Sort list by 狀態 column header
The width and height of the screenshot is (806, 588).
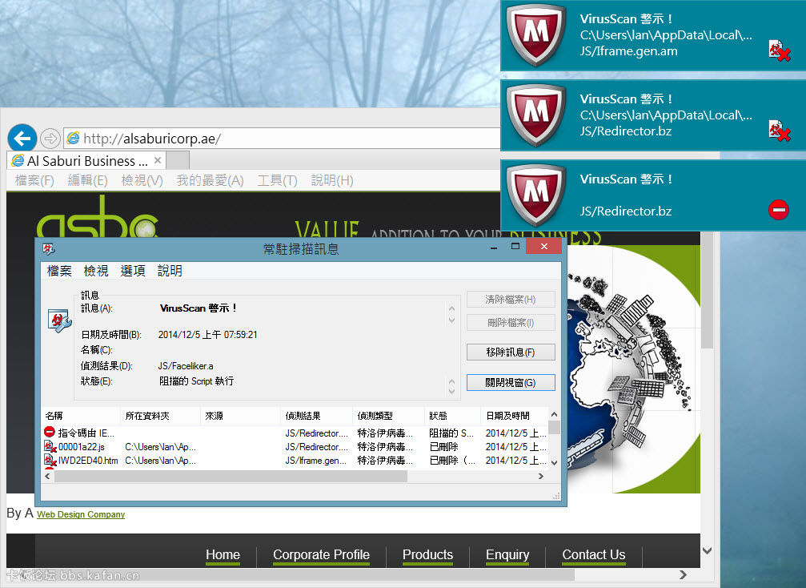pos(453,416)
